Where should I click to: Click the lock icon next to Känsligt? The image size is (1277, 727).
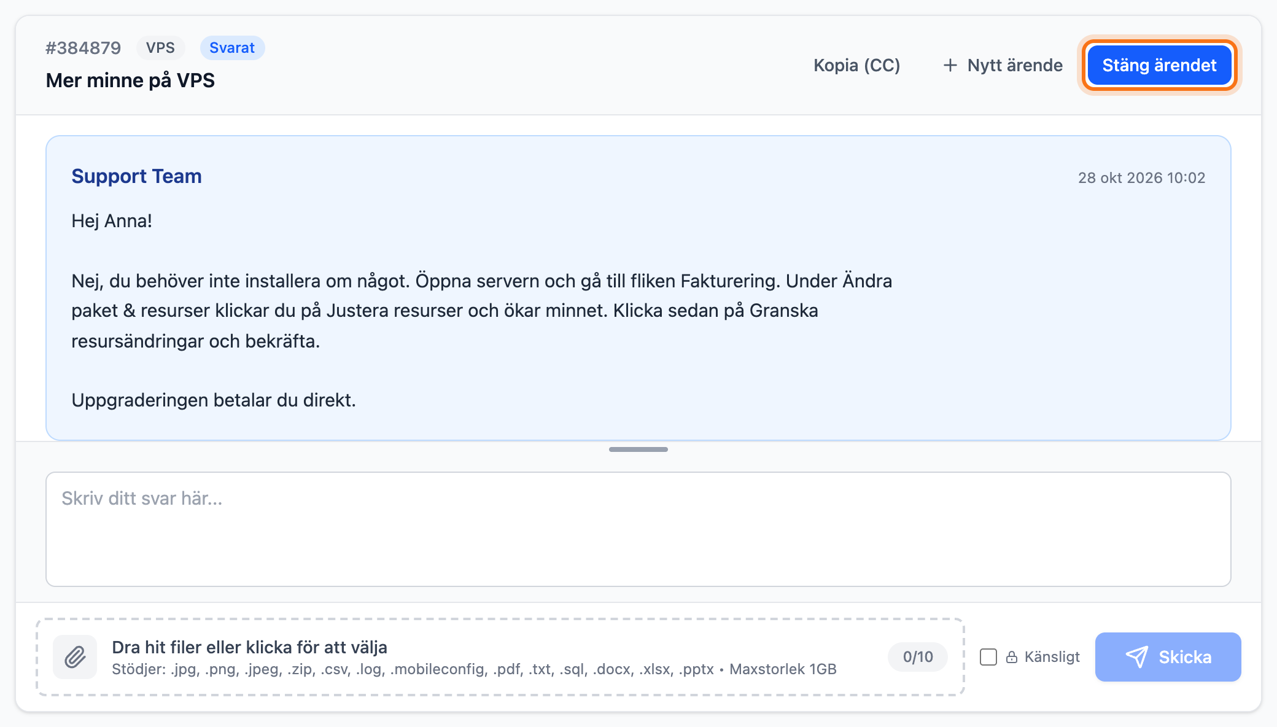coord(1012,657)
